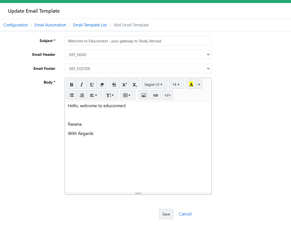Screen dimensions: 291x235
Task: Click into the Subject input field
Action: tap(138, 41)
